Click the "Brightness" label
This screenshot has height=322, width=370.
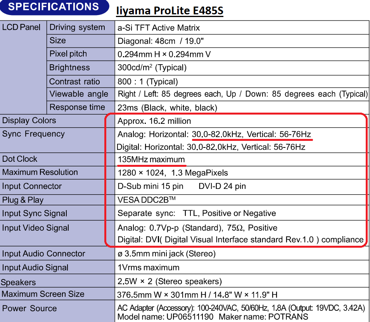(69, 68)
